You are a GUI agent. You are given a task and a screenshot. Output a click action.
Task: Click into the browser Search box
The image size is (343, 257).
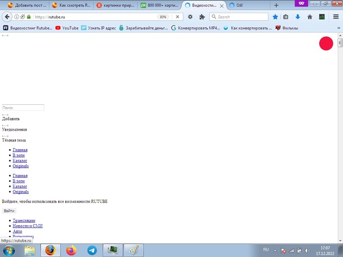coord(239,17)
